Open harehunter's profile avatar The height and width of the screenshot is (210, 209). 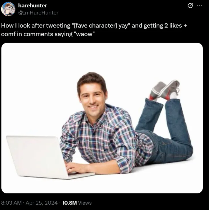(8, 9)
